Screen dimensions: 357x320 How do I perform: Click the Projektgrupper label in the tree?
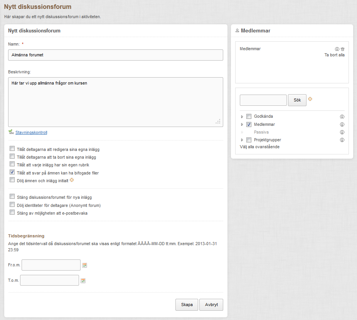268,140
